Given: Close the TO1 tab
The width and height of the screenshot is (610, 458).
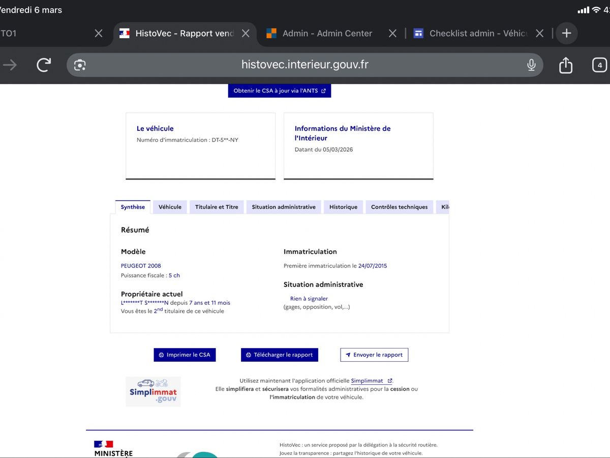Looking at the screenshot, I should click(99, 33).
